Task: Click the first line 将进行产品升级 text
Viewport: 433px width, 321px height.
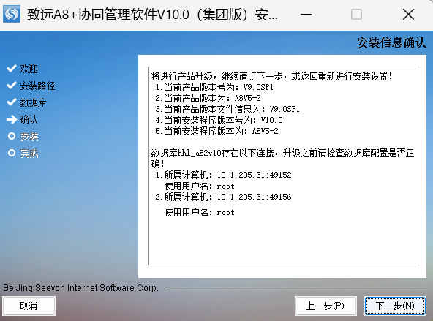Action: (x=272, y=76)
